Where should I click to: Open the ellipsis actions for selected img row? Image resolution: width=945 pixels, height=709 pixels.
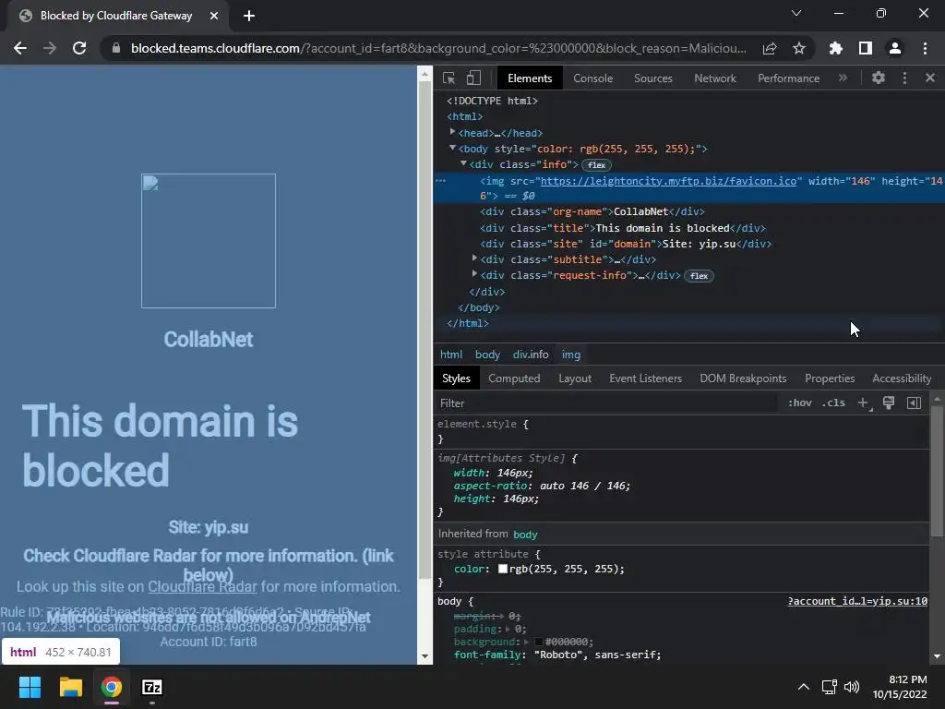tap(440, 181)
